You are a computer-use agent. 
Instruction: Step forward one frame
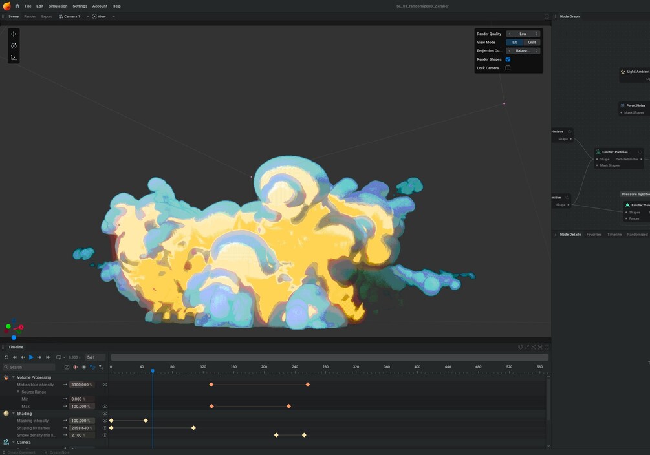point(39,357)
